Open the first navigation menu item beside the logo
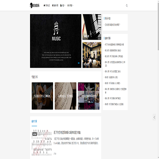Screen dimensions: 159x159 47,6
